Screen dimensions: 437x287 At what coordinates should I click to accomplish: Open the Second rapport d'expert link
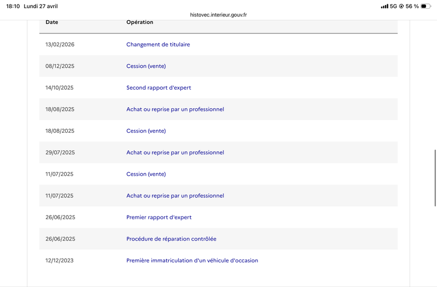(158, 87)
